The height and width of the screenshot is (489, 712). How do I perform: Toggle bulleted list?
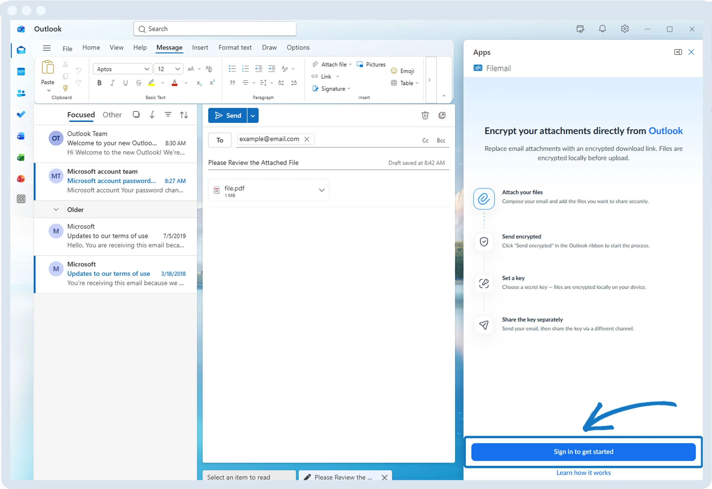pos(232,69)
